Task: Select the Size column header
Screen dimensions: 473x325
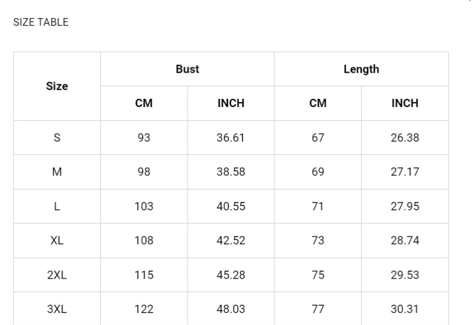Action: pos(57,86)
